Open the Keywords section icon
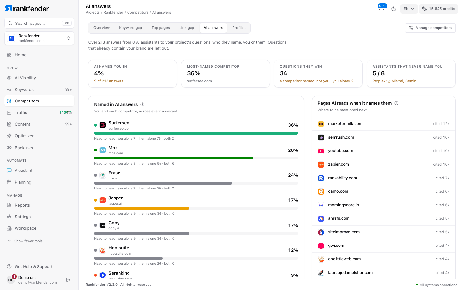Viewport: 465px width, 290px height. tap(9, 90)
